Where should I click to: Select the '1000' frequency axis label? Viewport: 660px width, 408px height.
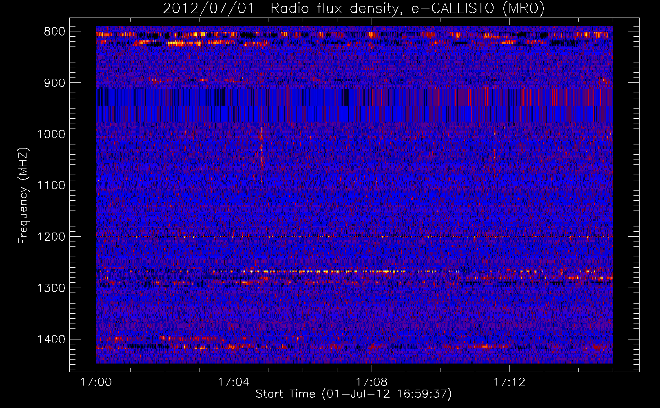tap(51, 134)
